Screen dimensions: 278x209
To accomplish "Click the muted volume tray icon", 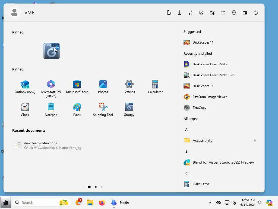I will point(234,202).
